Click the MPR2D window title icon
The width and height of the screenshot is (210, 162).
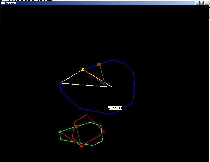click(x=3, y=3)
